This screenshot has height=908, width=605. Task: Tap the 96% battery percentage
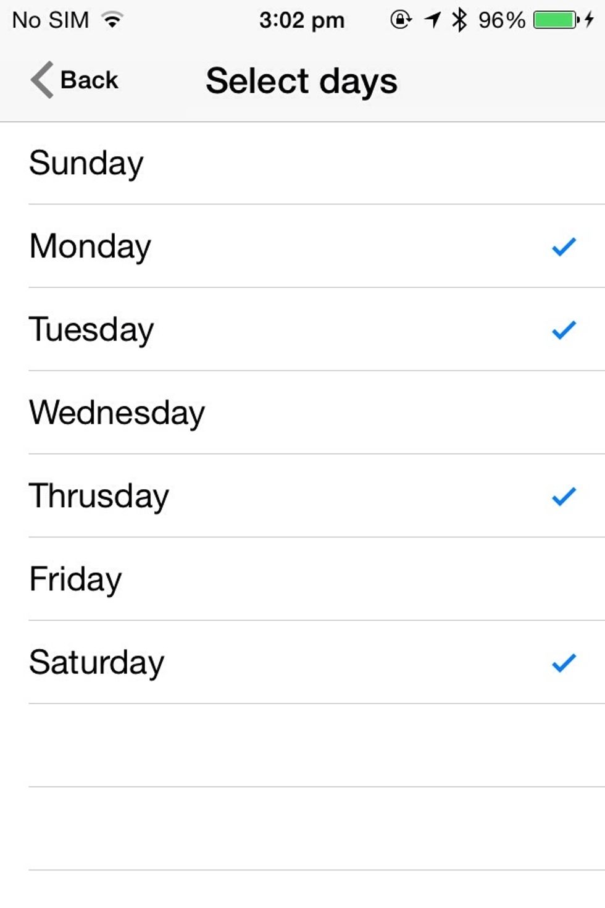501,20
